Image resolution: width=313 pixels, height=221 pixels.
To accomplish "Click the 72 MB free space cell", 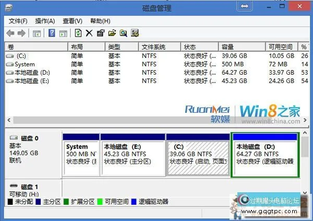I will coord(278,64).
